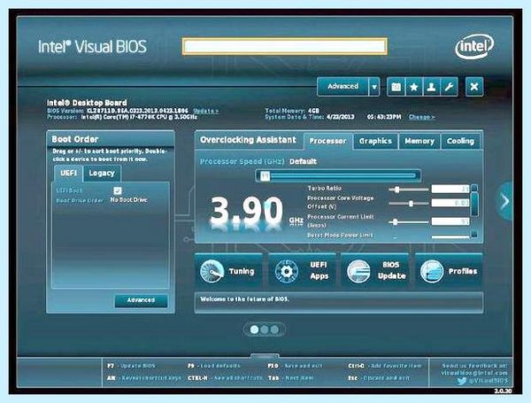Click the wrench settings icon
Viewport: 531px width, 403px height.
[x=449, y=87]
